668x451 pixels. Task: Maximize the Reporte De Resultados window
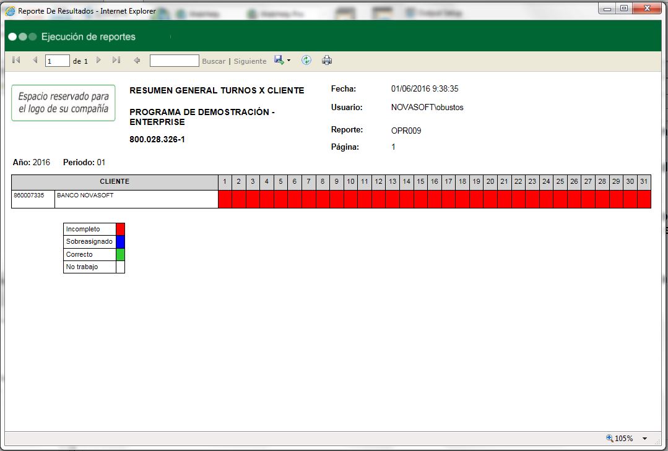pos(624,9)
